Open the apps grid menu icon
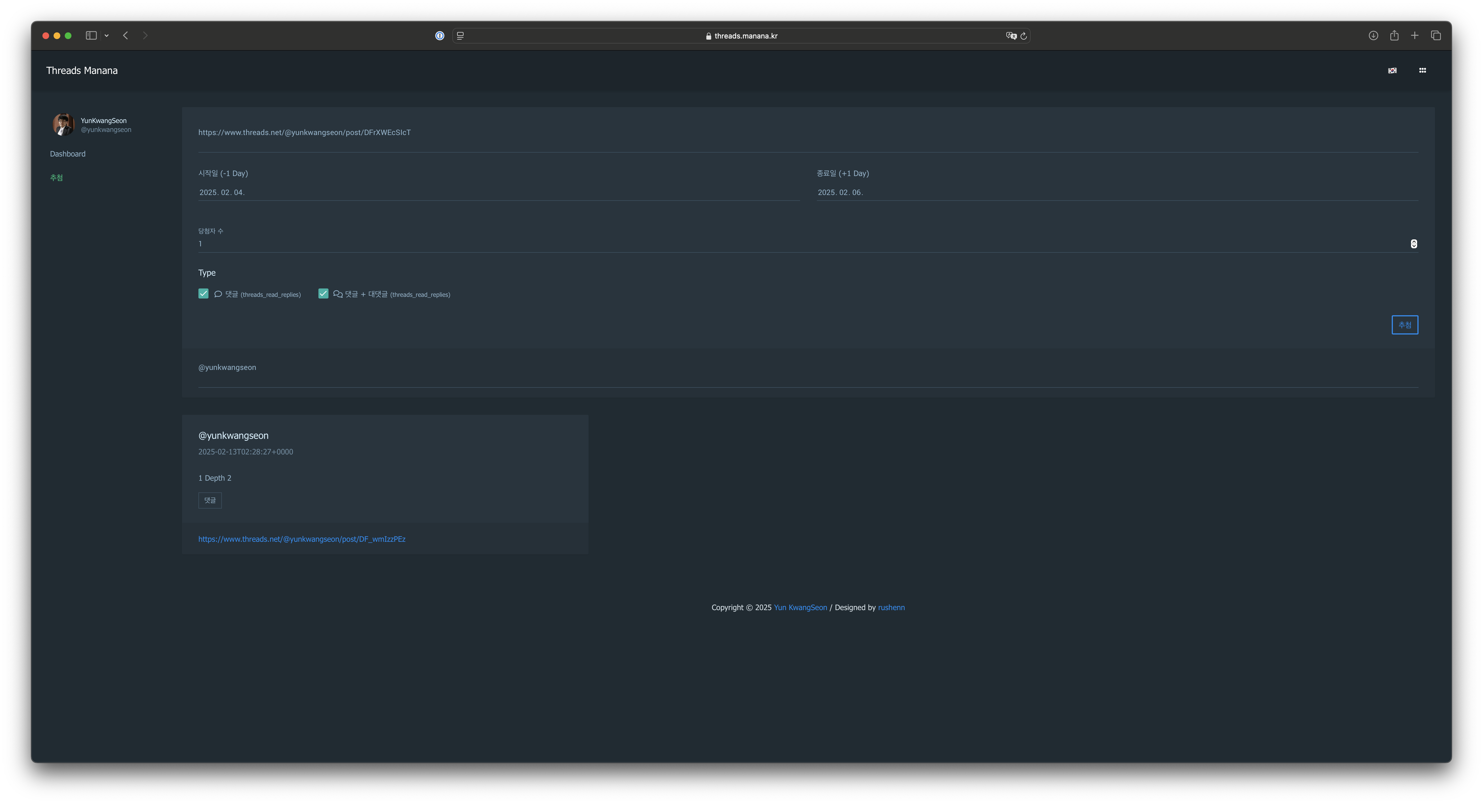The height and width of the screenshot is (804, 1483). (1422, 70)
